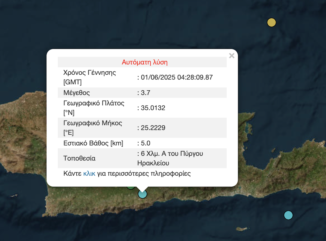Click the 'Χρόνος Γέννησης [GMT]' label
Image resolution: width=326 pixels, height=241 pixels.
(x=90, y=78)
